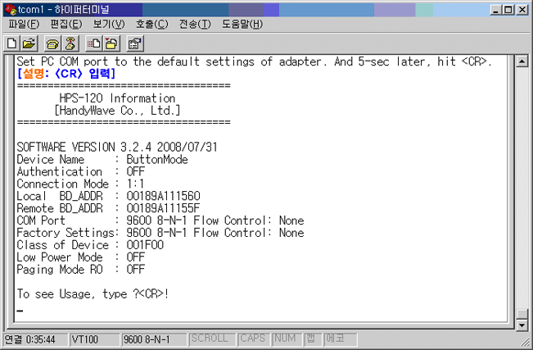Open the 도움말(H) menu

(x=242, y=24)
